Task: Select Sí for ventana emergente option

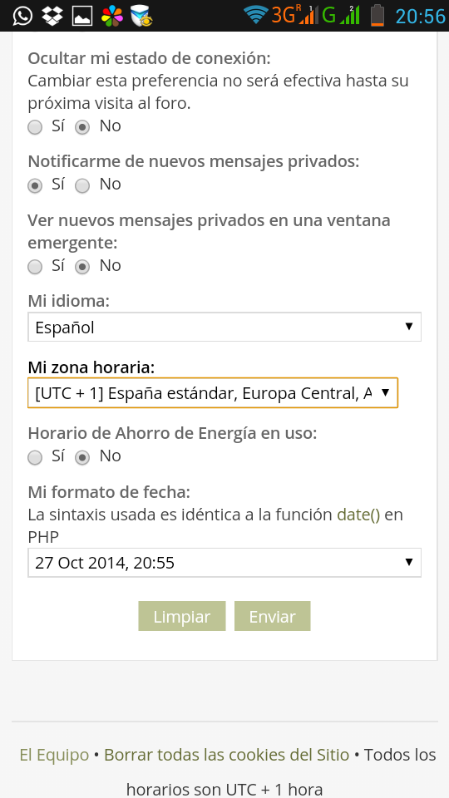Action: (x=35, y=267)
